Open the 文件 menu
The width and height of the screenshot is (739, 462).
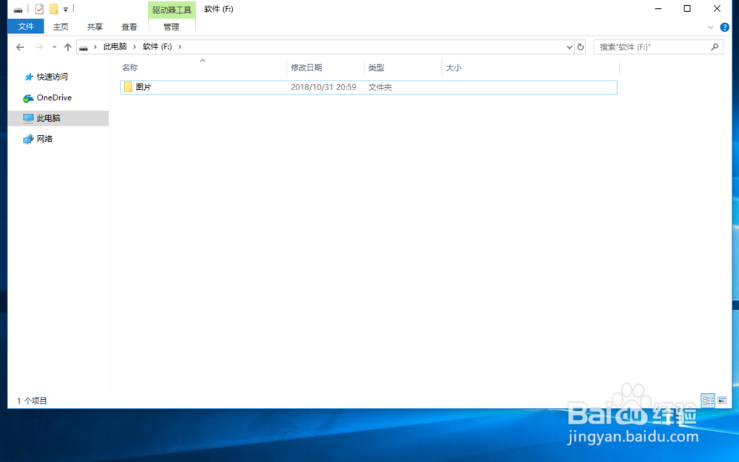[25, 27]
